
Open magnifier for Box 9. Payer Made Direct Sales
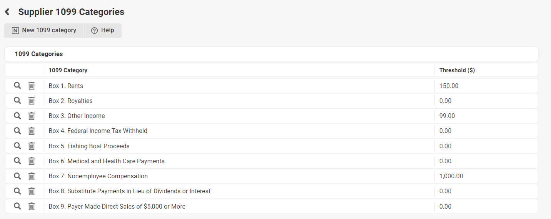[17, 206]
